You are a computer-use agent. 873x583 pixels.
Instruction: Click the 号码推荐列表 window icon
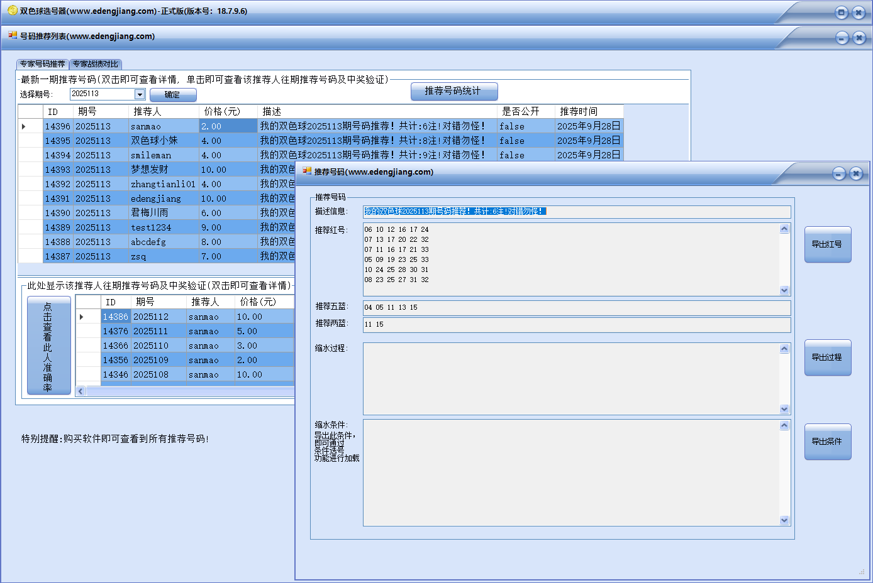click(x=13, y=36)
